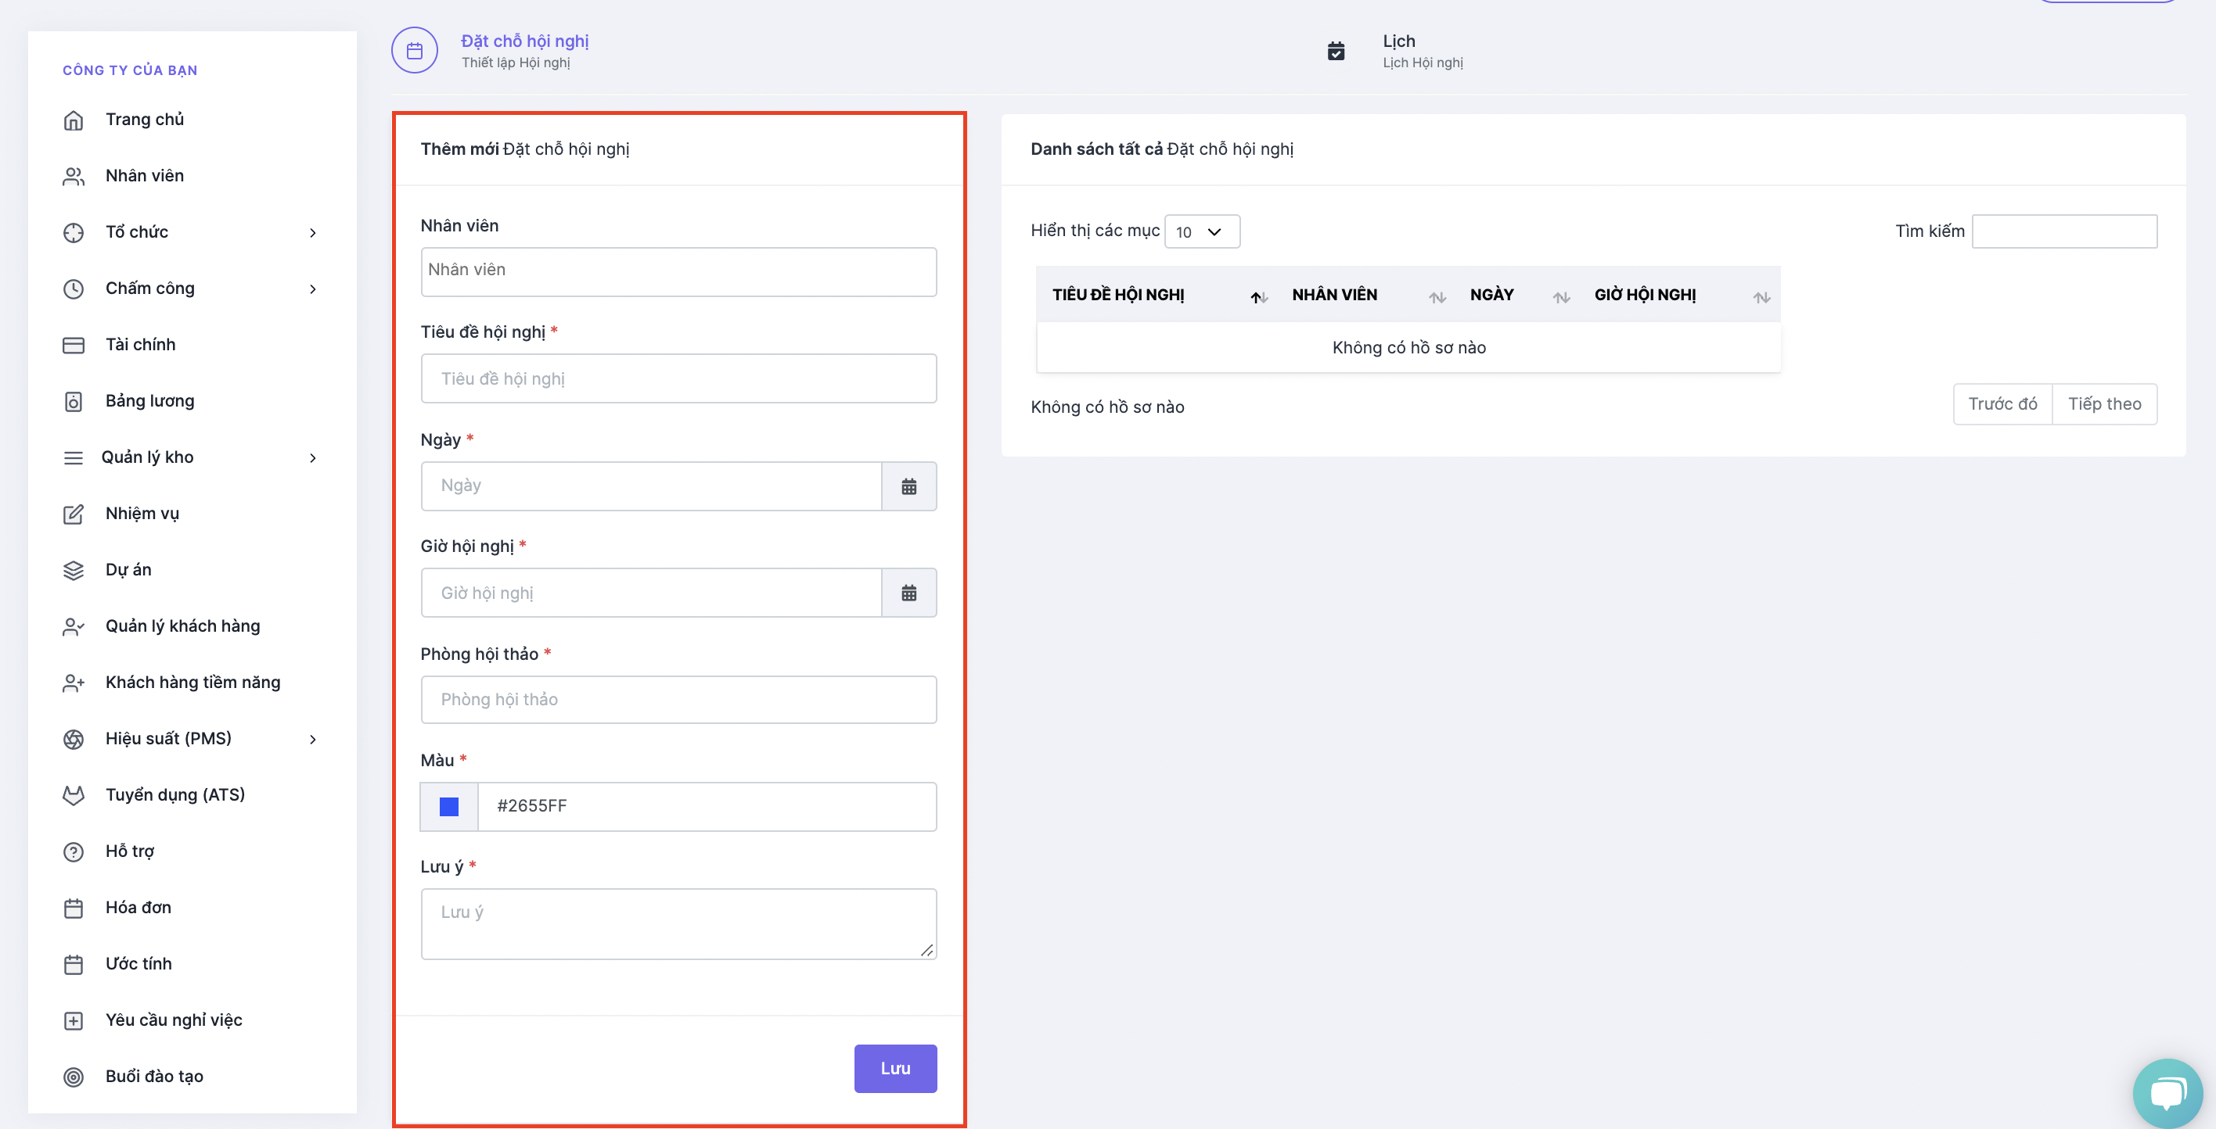The width and height of the screenshot is (2216, 1129).
Task: Click the Tổ chức sidebar icon
Action: pos(73,232)
